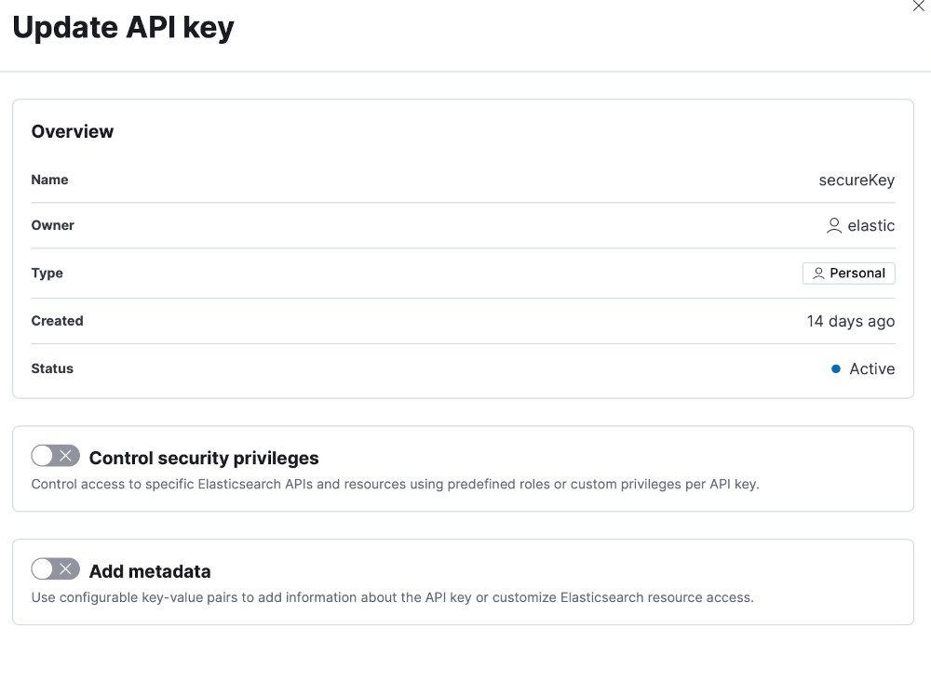Click the Type row label
Image resolution: width=931 pixels, height=681 pixels.
(x=47, y=274)
